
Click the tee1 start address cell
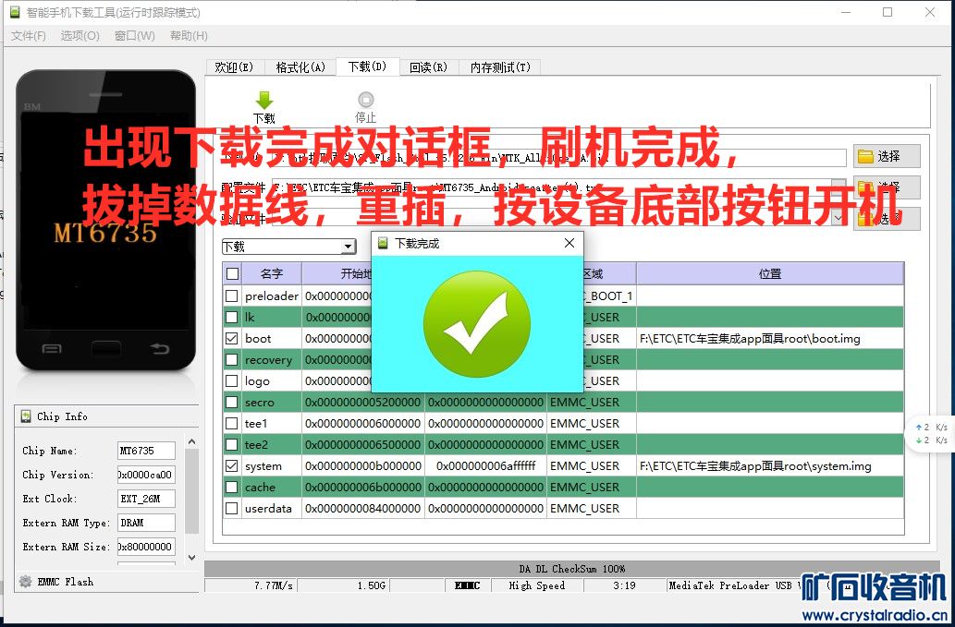tap(363, 424)
